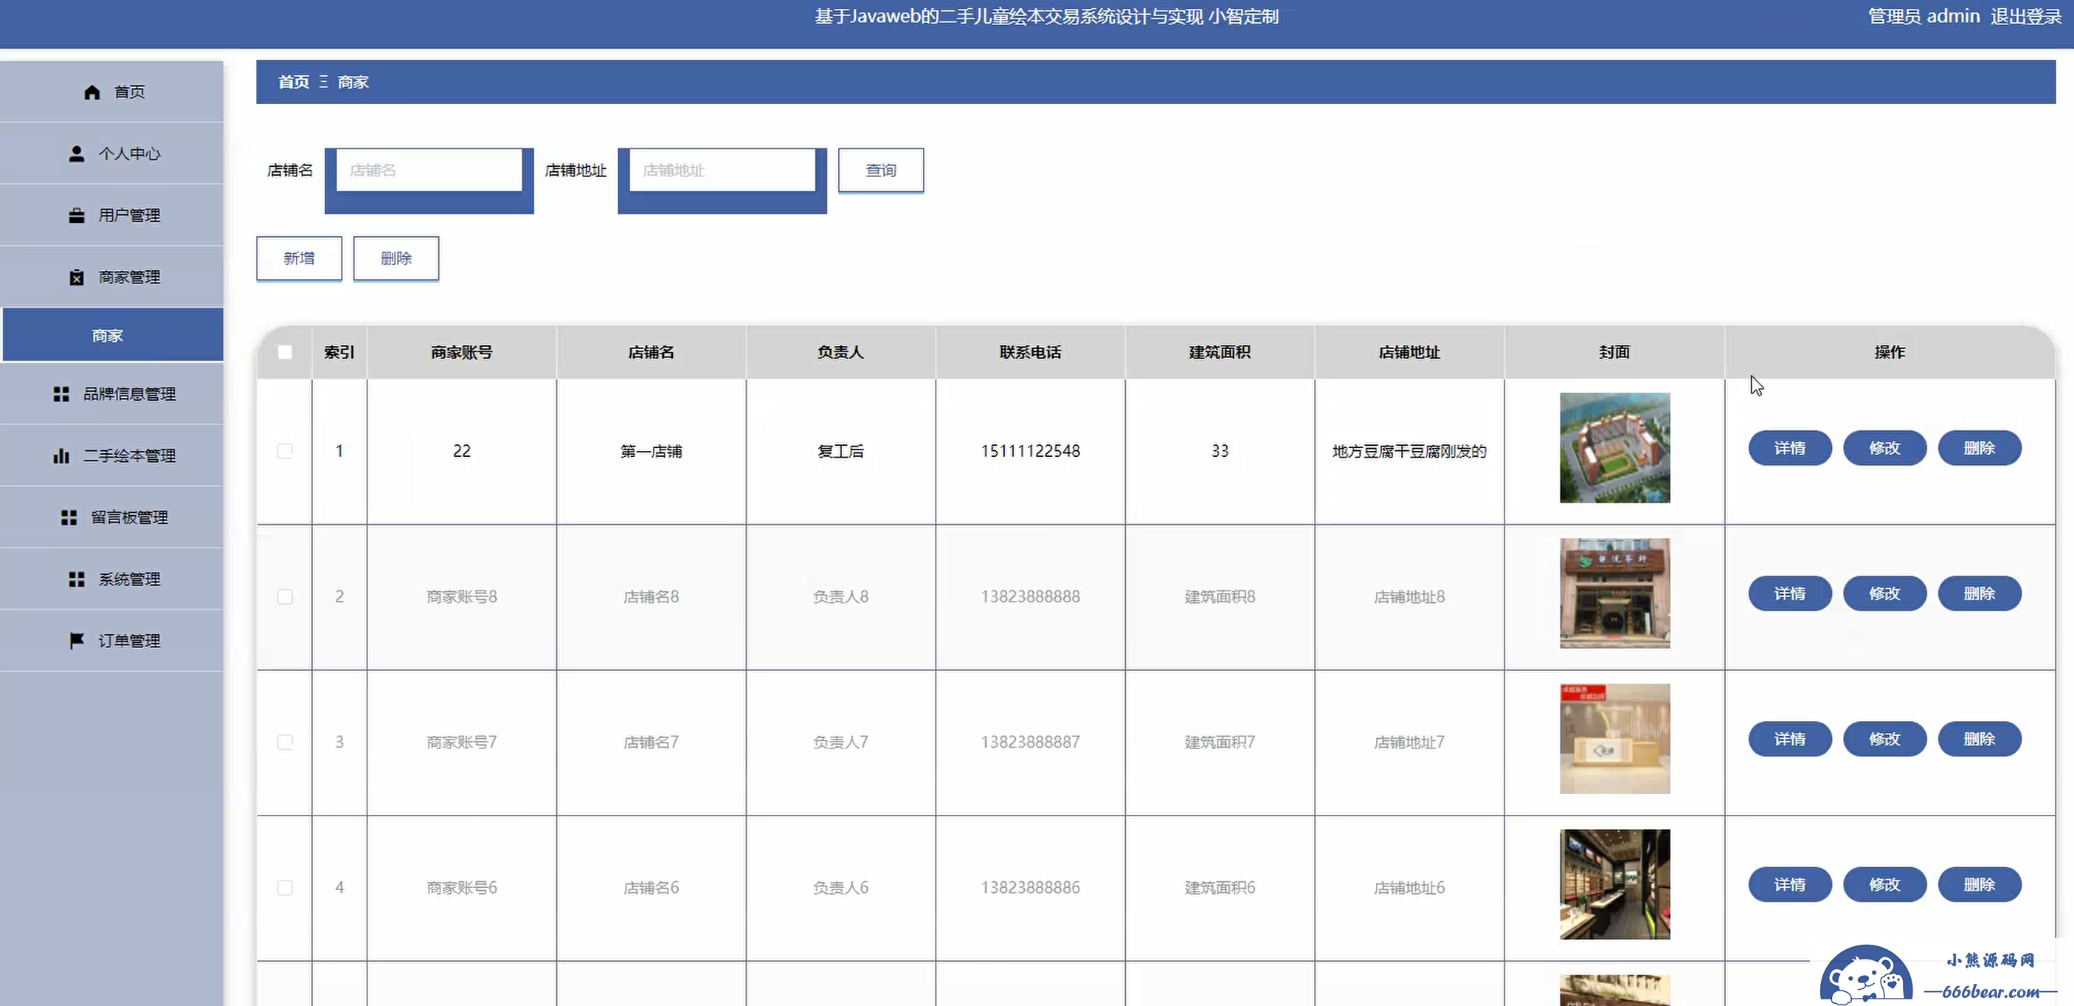Viewport: 2074px width, 1006px height.
Task: Click 修改 for 第一店铺 row
Action: click(1885, 448)
